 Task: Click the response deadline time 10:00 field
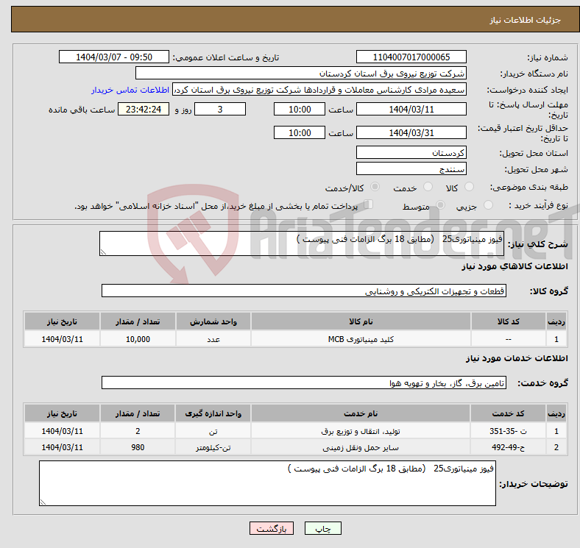300,109
